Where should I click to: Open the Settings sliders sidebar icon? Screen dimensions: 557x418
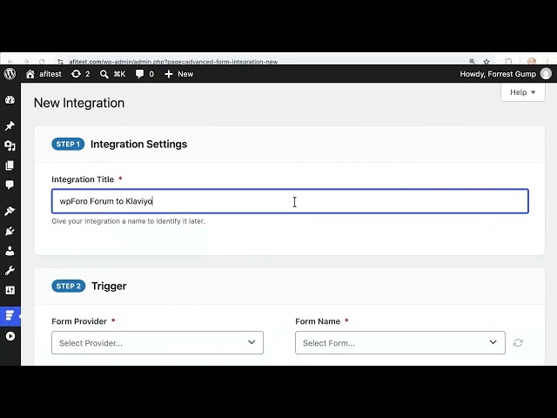point(10,290)
